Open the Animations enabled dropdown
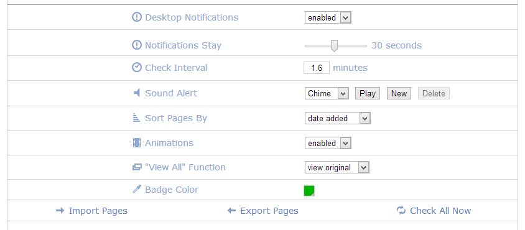The height and width of the screenshot is (230, 525). point(328,144)
